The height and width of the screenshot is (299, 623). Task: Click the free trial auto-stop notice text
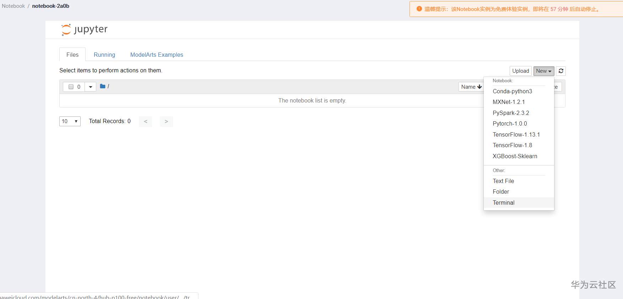513,9
